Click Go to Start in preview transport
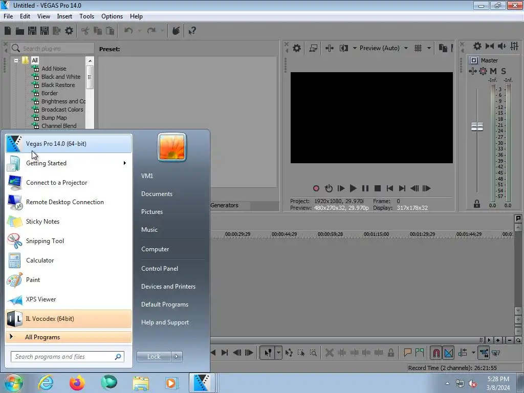 coord(389,188)
